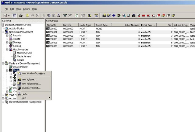This screenshot has height=132, width=195.
Task: Select media row 030001
Action: pos(120,32)
